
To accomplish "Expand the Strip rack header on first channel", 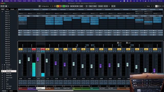I will pyautogui.click(x=23, y=33).
